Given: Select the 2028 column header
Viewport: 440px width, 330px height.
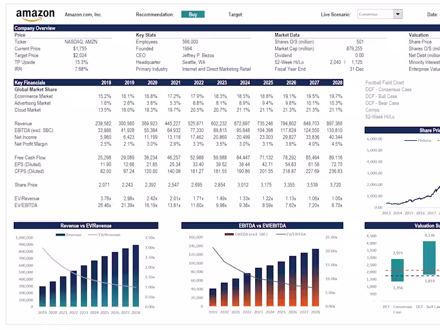Looking at the screenshot, I should click(x=337, y=82).
